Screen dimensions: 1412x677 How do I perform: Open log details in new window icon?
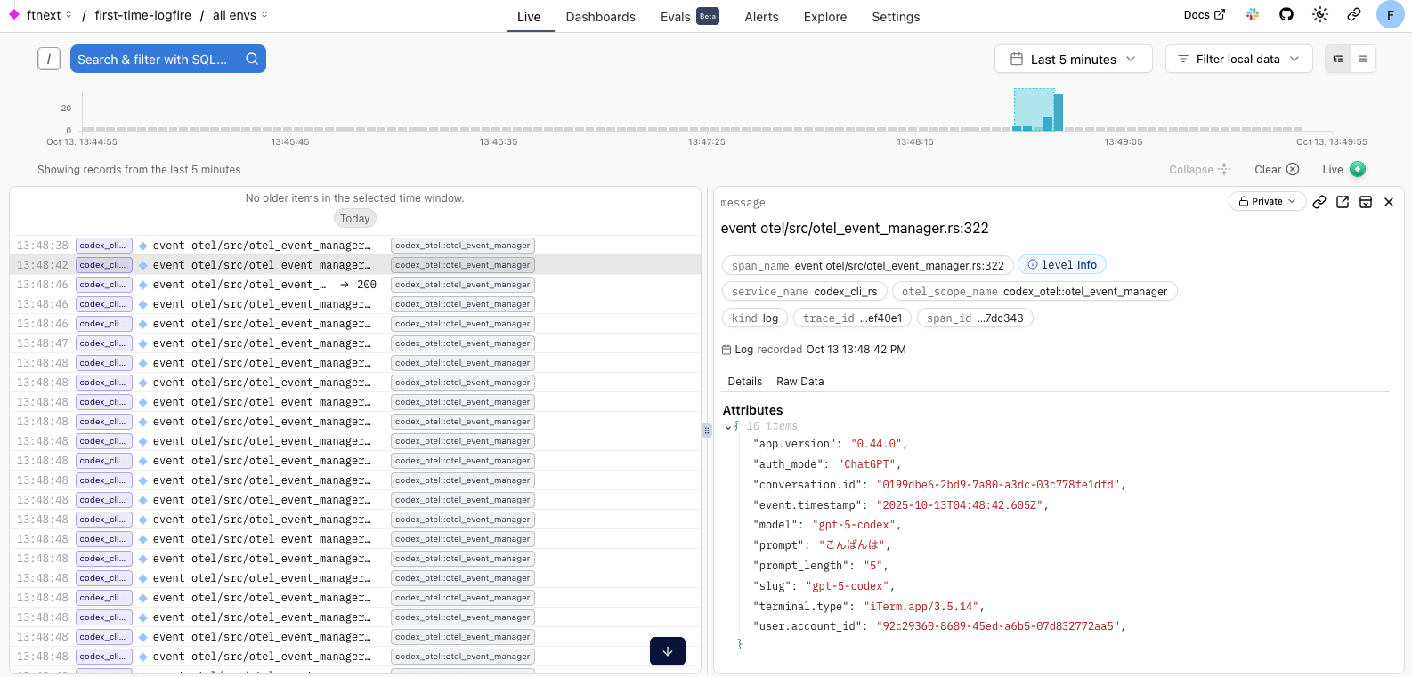[1343, 202]
